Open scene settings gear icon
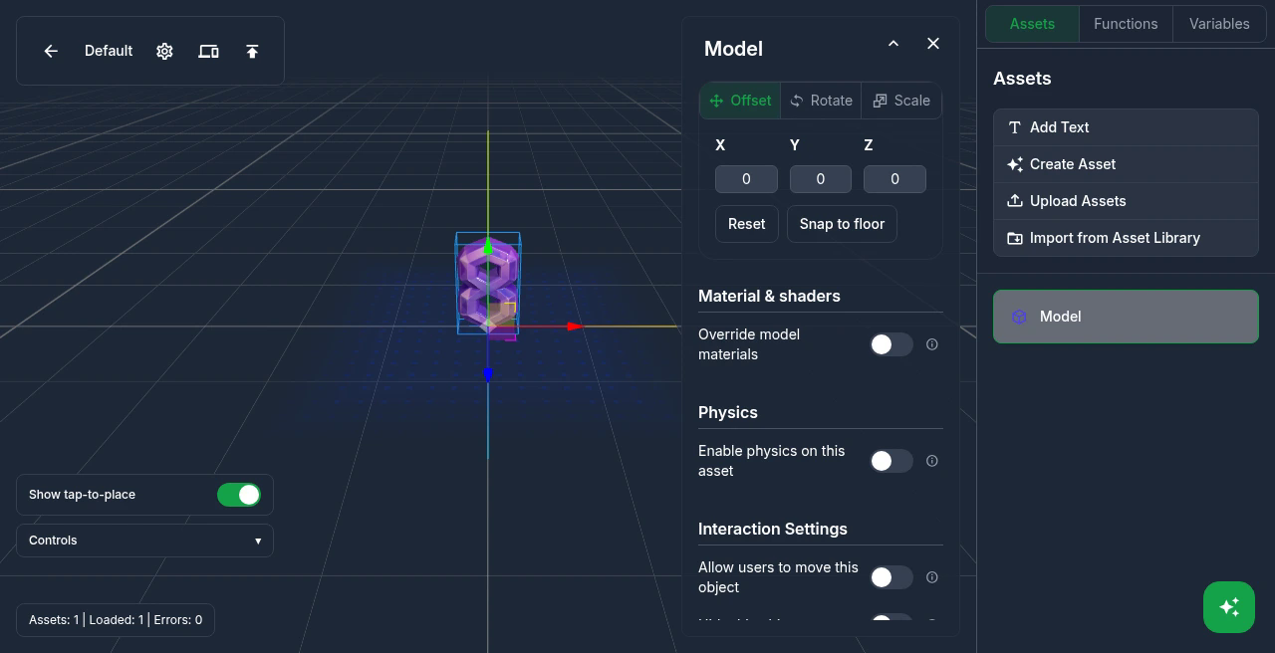 [x=164, y=51]
